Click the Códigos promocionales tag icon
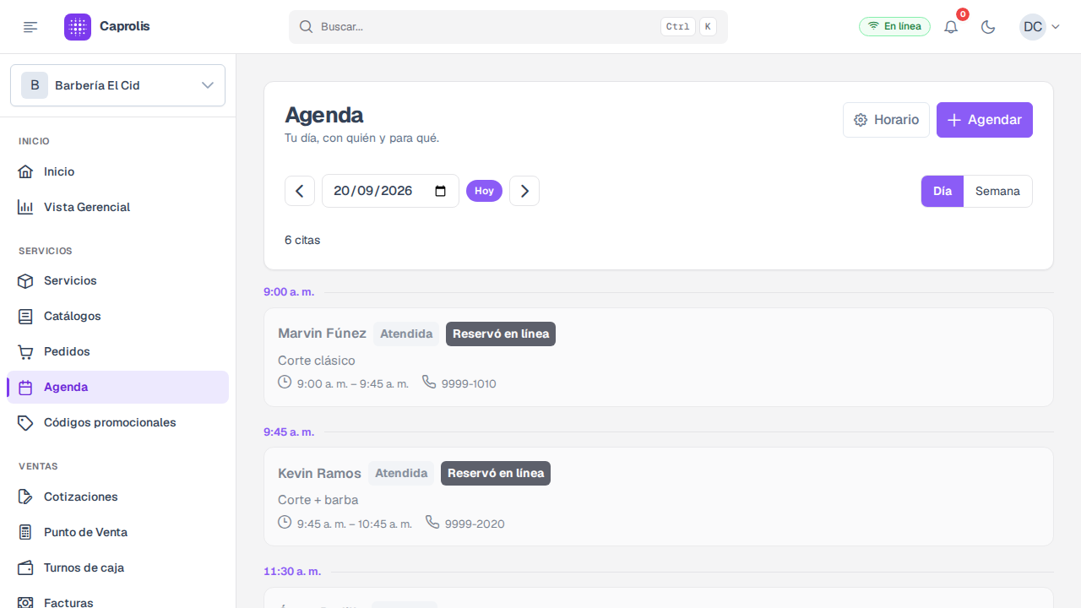Screen dimensions: 1081x608 [x=25, y=422]
